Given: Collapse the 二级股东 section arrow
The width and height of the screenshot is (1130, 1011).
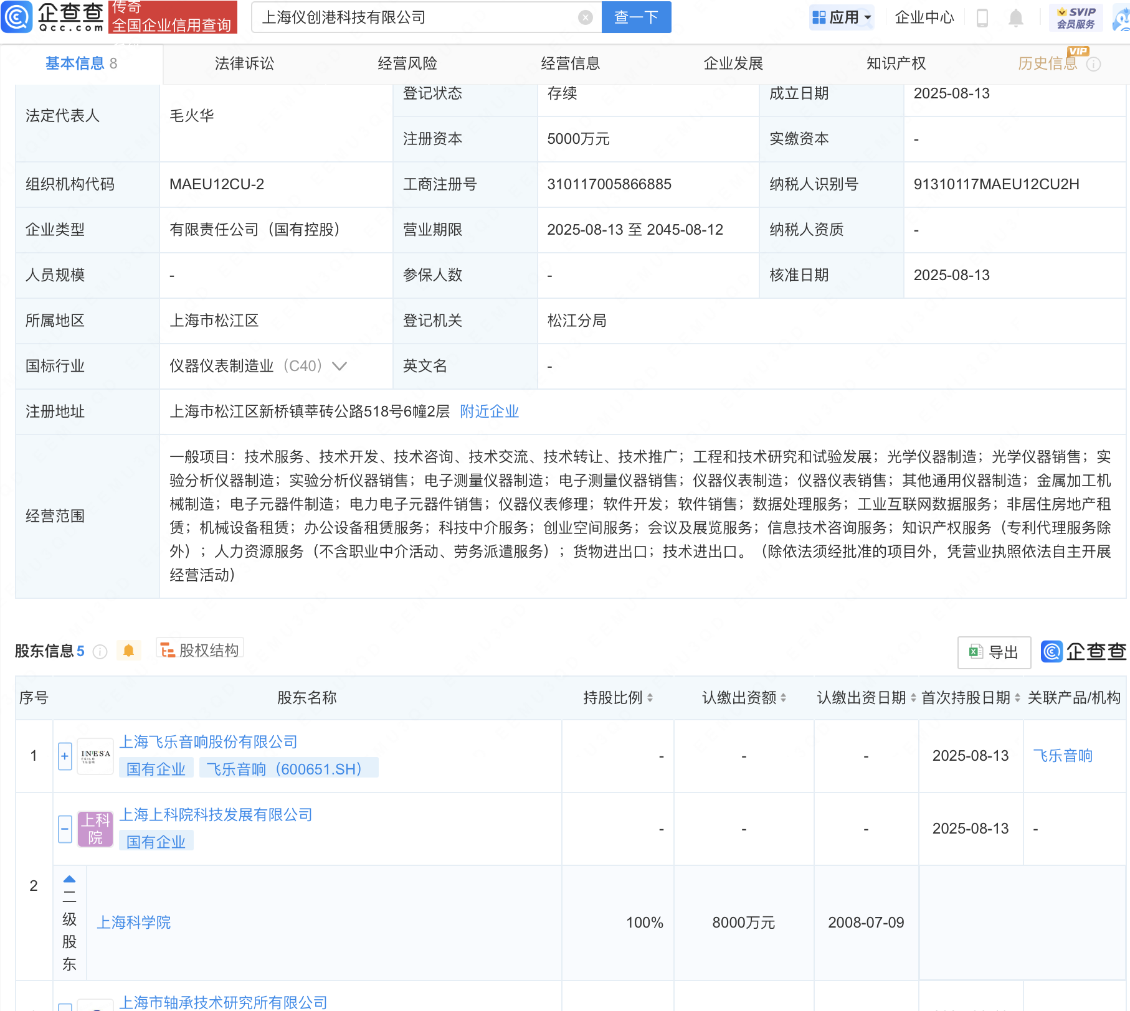Looking at the screenshot, I should click(x=70, y=879).
